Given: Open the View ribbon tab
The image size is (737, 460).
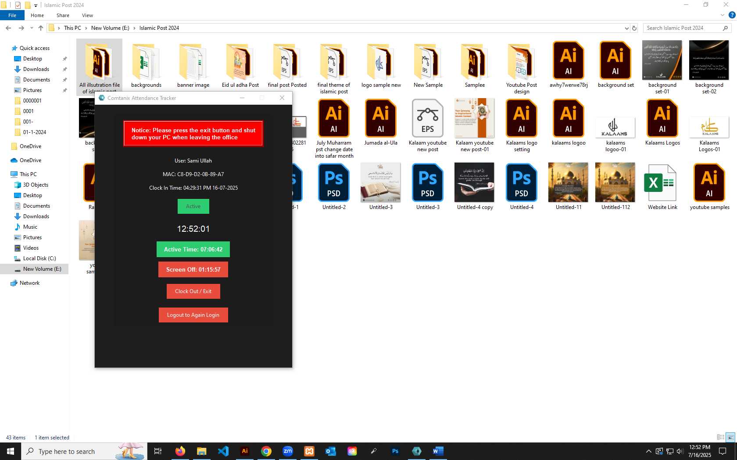Looking at the screenshot, I should coord(87,15).
